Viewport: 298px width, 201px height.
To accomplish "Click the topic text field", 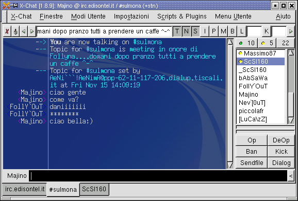I will point(104,31).
